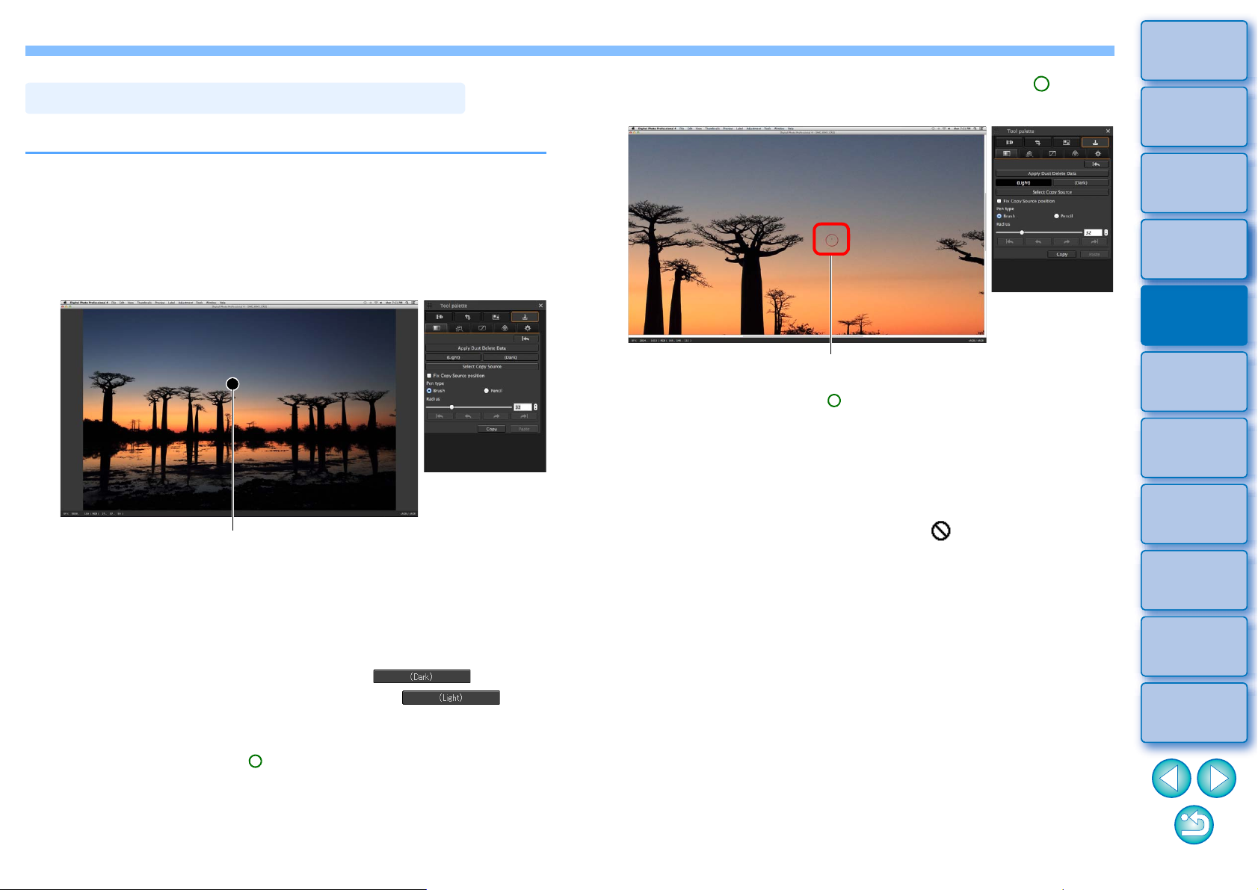Click the undo-all arrow under Radius beside the lake-reflection photo

pos(440,416)
